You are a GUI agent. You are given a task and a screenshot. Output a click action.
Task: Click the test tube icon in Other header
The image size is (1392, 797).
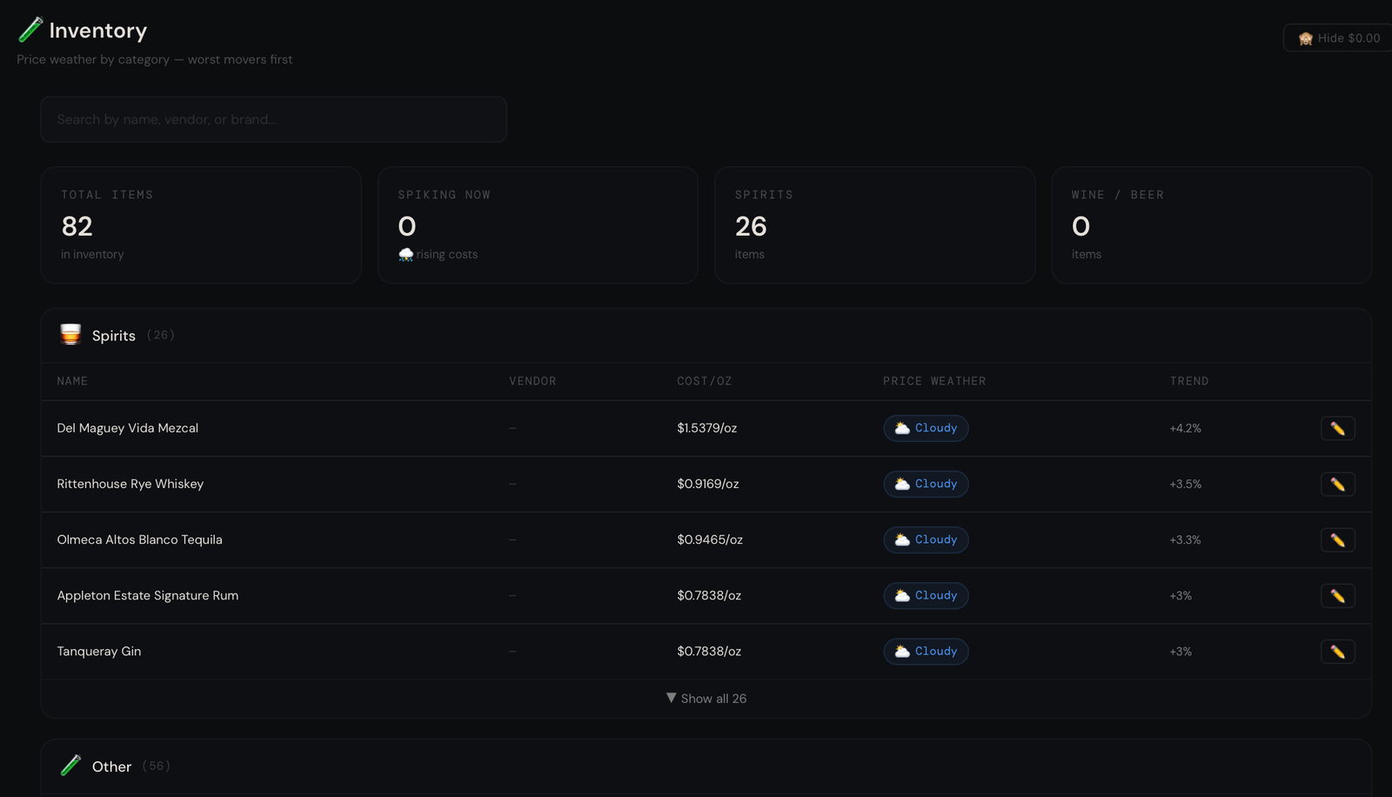pos(70,766)
